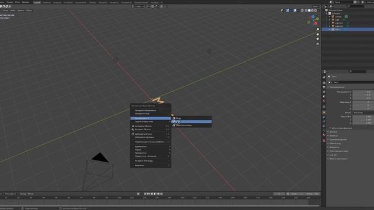The height and width of the screenshot is (210, 374).
Task: Click the Scale Z value field
Action: point(363,123)
